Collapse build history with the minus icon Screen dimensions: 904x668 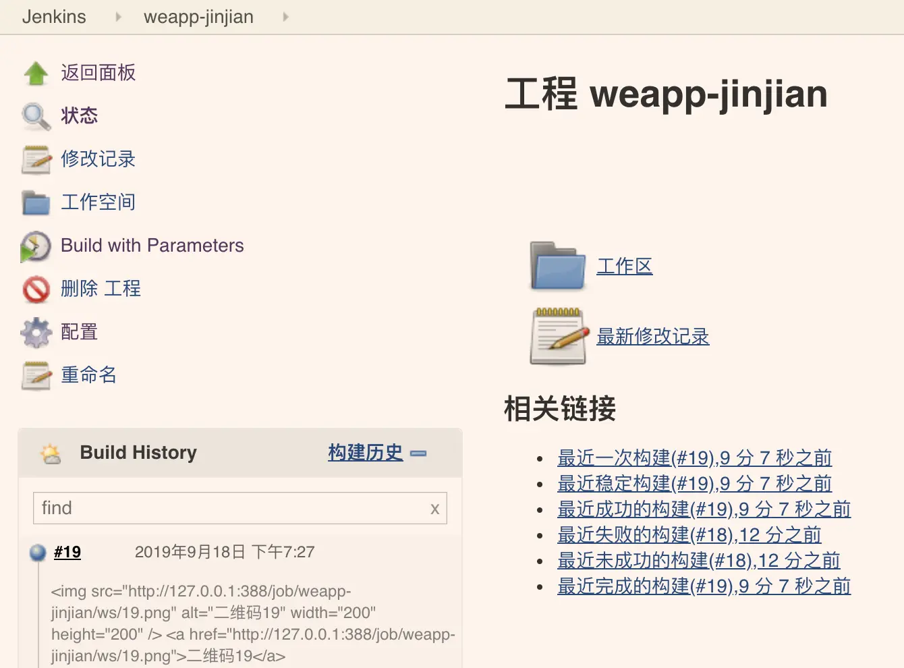[x=418, y=453]
